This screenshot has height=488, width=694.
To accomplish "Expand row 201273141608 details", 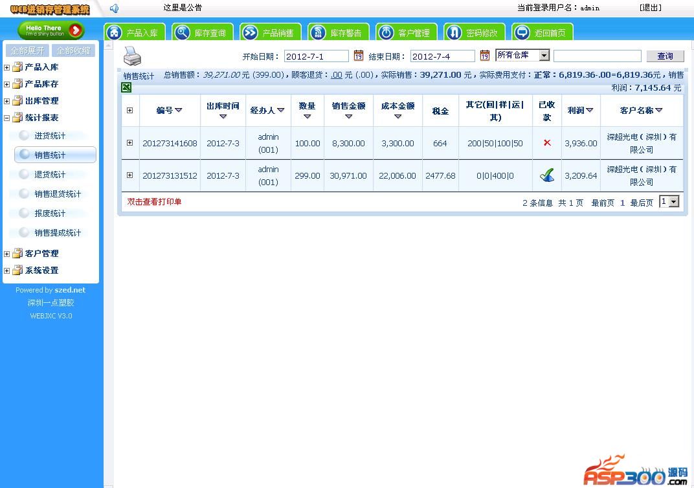I will click(129, 142).
